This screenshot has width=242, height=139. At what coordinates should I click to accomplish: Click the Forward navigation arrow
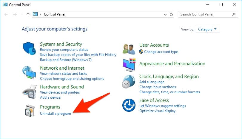[15, 14]
